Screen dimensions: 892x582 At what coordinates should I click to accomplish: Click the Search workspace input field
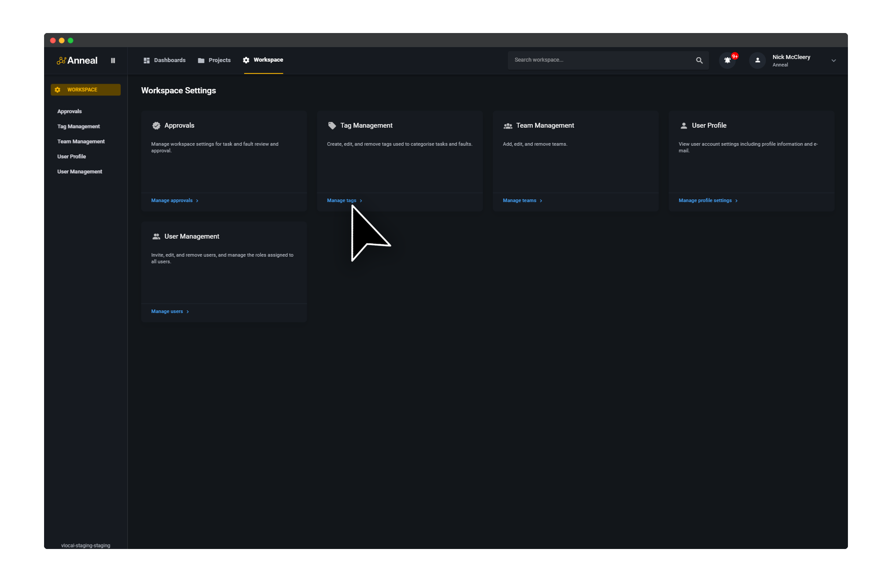(595, 60)
